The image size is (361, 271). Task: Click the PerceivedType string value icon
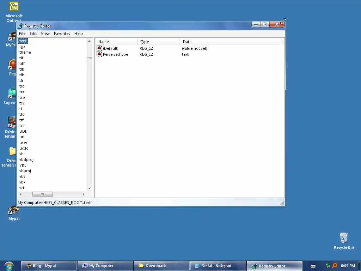[99, 54]
